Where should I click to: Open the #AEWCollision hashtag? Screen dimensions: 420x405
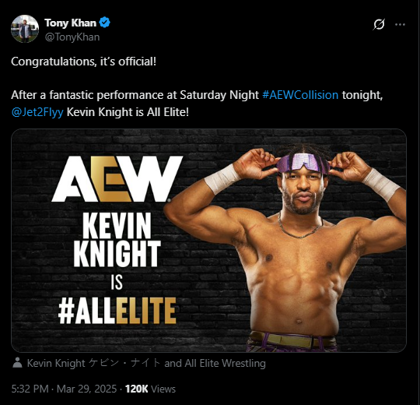(x=300, y=95)
